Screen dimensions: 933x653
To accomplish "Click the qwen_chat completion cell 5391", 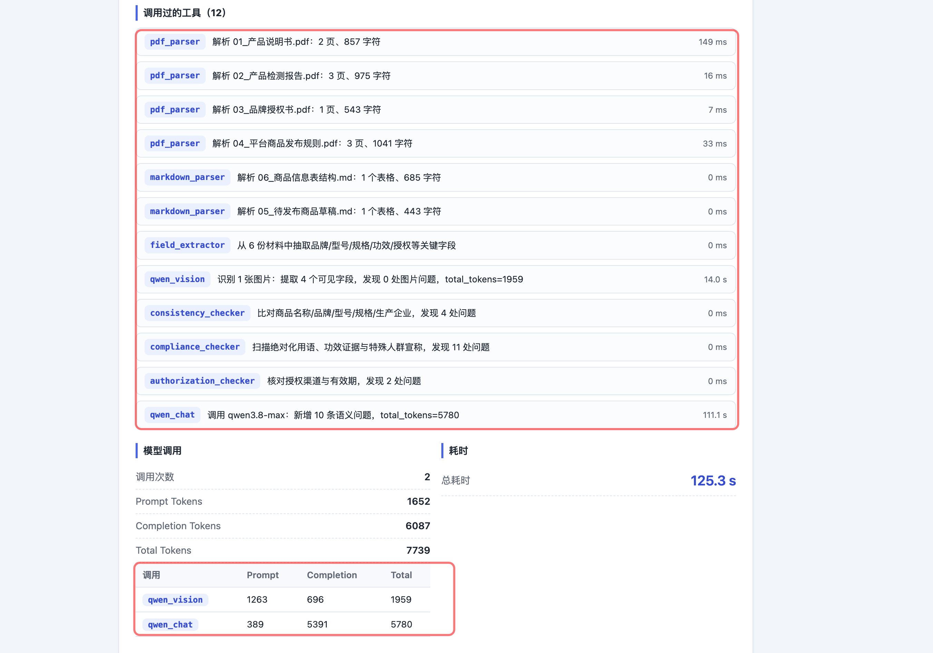I will pos(317,625).
